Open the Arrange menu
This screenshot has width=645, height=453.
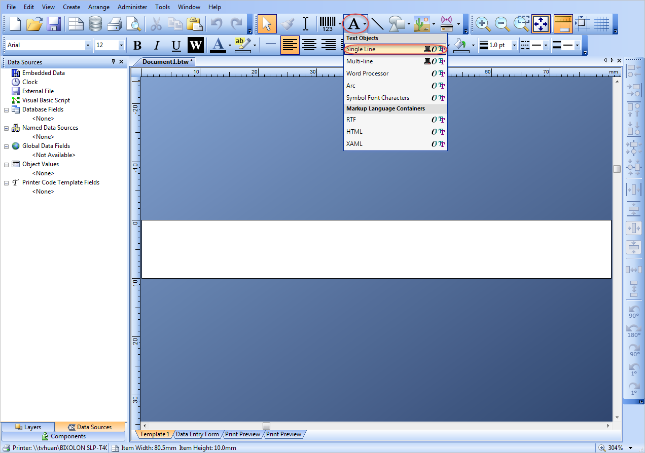pos(99,7)
